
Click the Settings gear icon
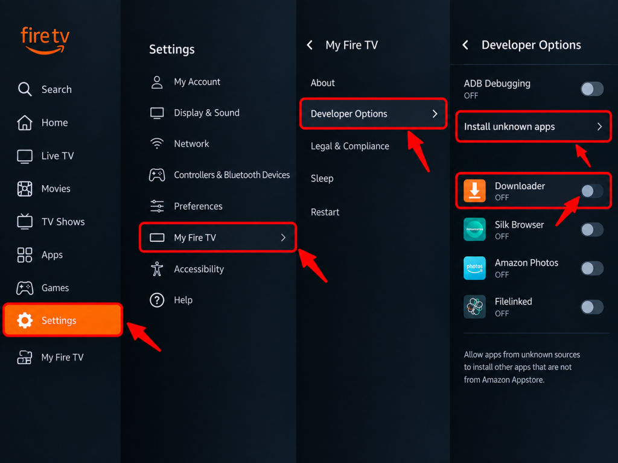click(x=25, y=320)
